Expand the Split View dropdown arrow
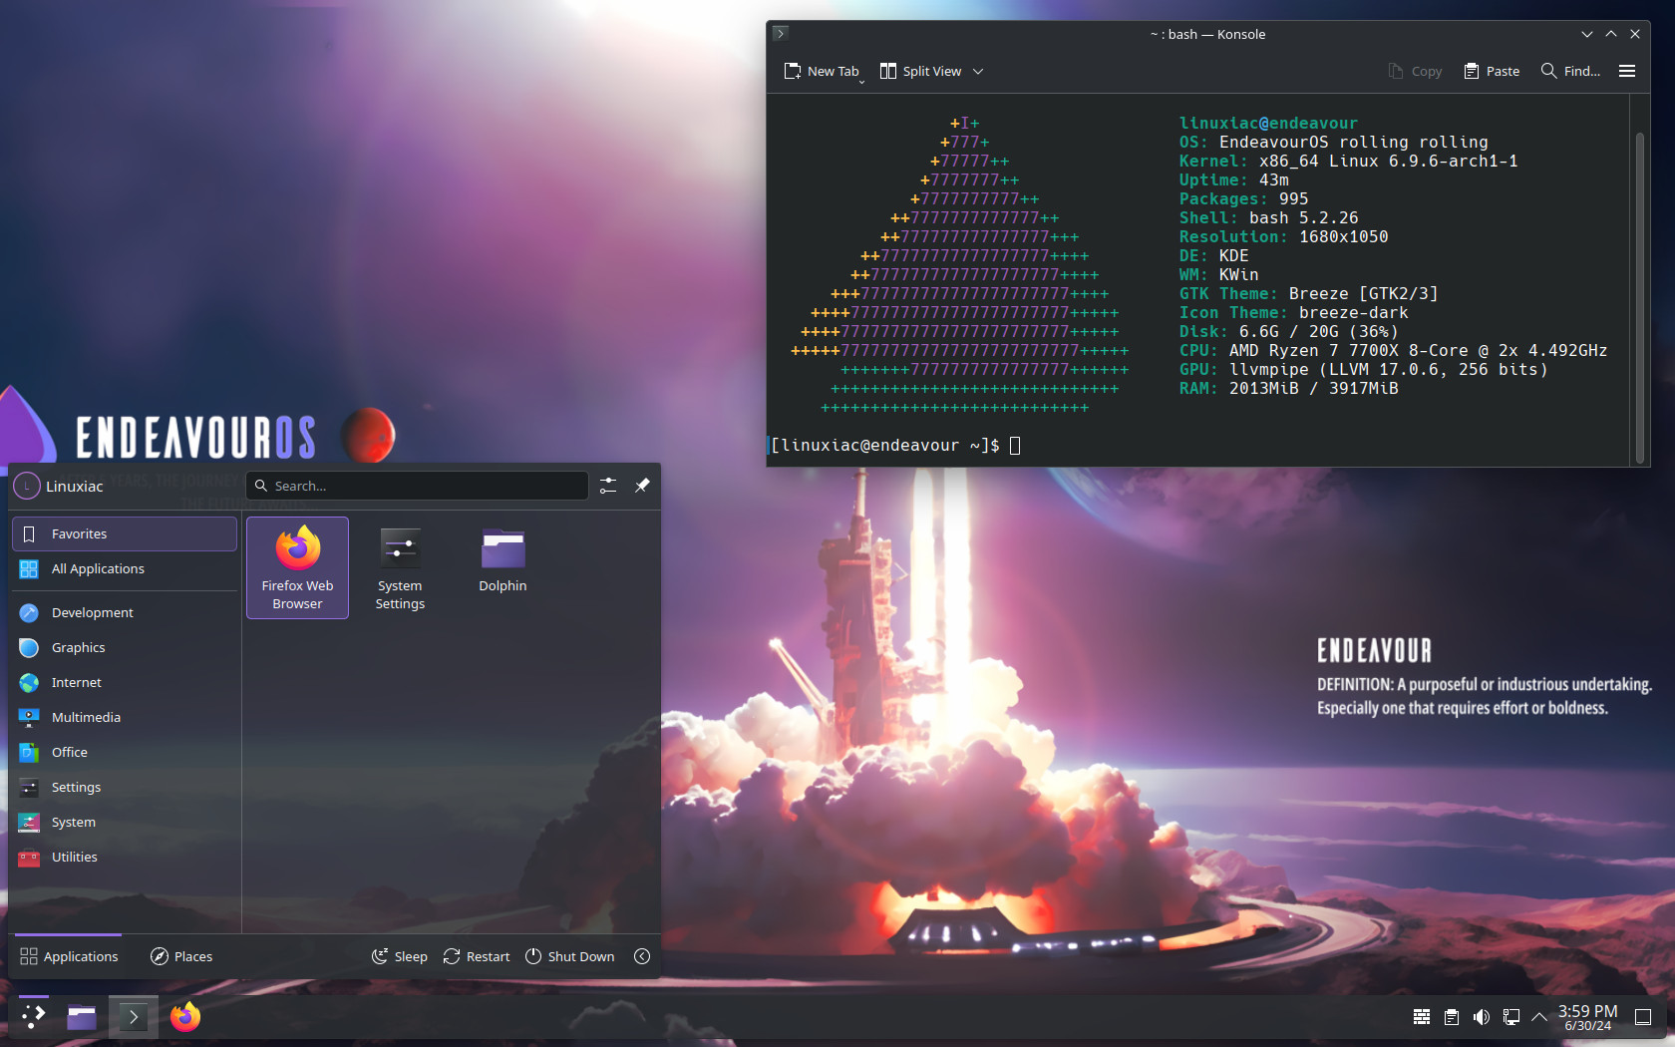 pyautogui.click(x=978, y=71)
